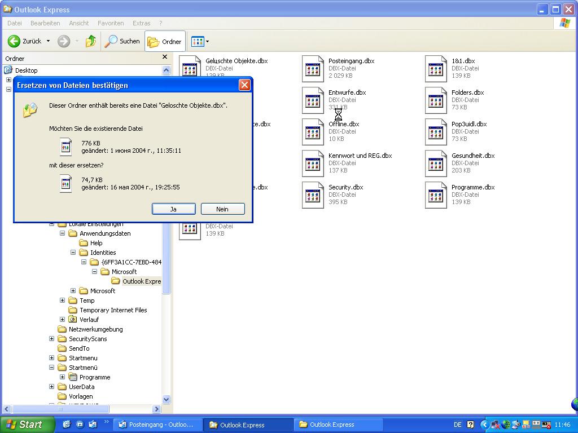Viewport: 578px width, 433px height.
Task: Select the Entwurfe.dbx file icon
Action: (313, 100)
